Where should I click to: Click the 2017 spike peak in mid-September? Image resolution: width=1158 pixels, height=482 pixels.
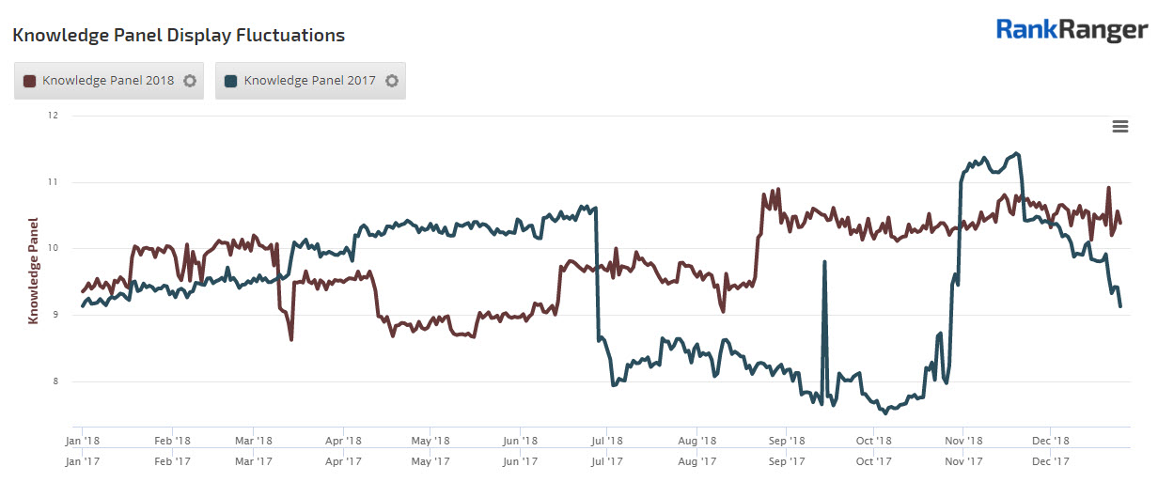[x=824, y=263]
